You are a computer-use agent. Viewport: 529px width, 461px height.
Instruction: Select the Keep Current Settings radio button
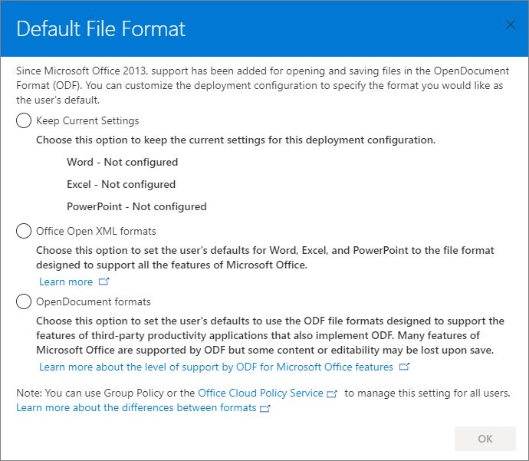pyautogui.click(x=24, y=120)
